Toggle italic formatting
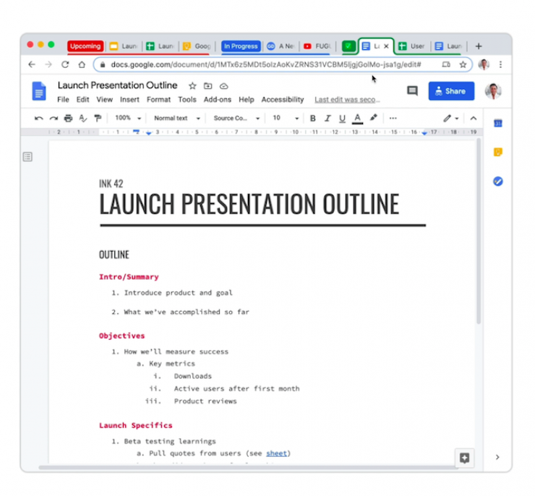 click(x=328, y=118)
